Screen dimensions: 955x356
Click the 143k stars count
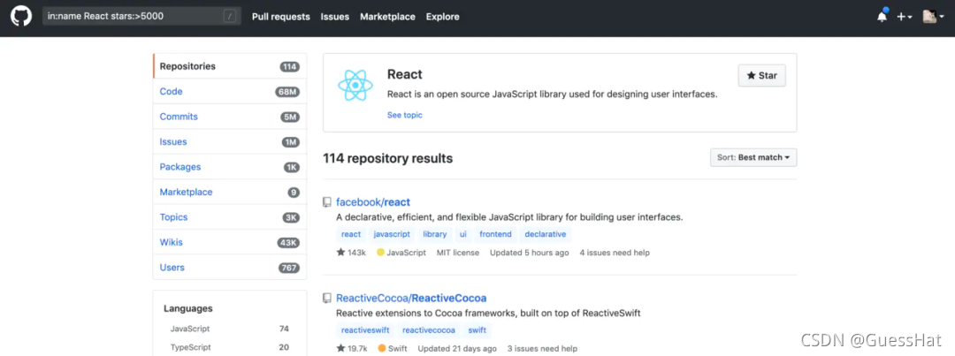[x=351, y=253]
